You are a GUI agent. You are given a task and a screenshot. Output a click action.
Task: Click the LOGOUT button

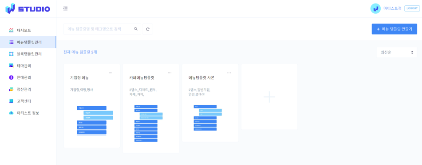click(x=412, y=8)
